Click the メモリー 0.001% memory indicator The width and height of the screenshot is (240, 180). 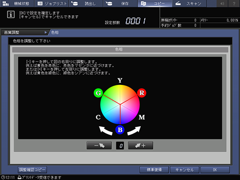pos(220,20)
